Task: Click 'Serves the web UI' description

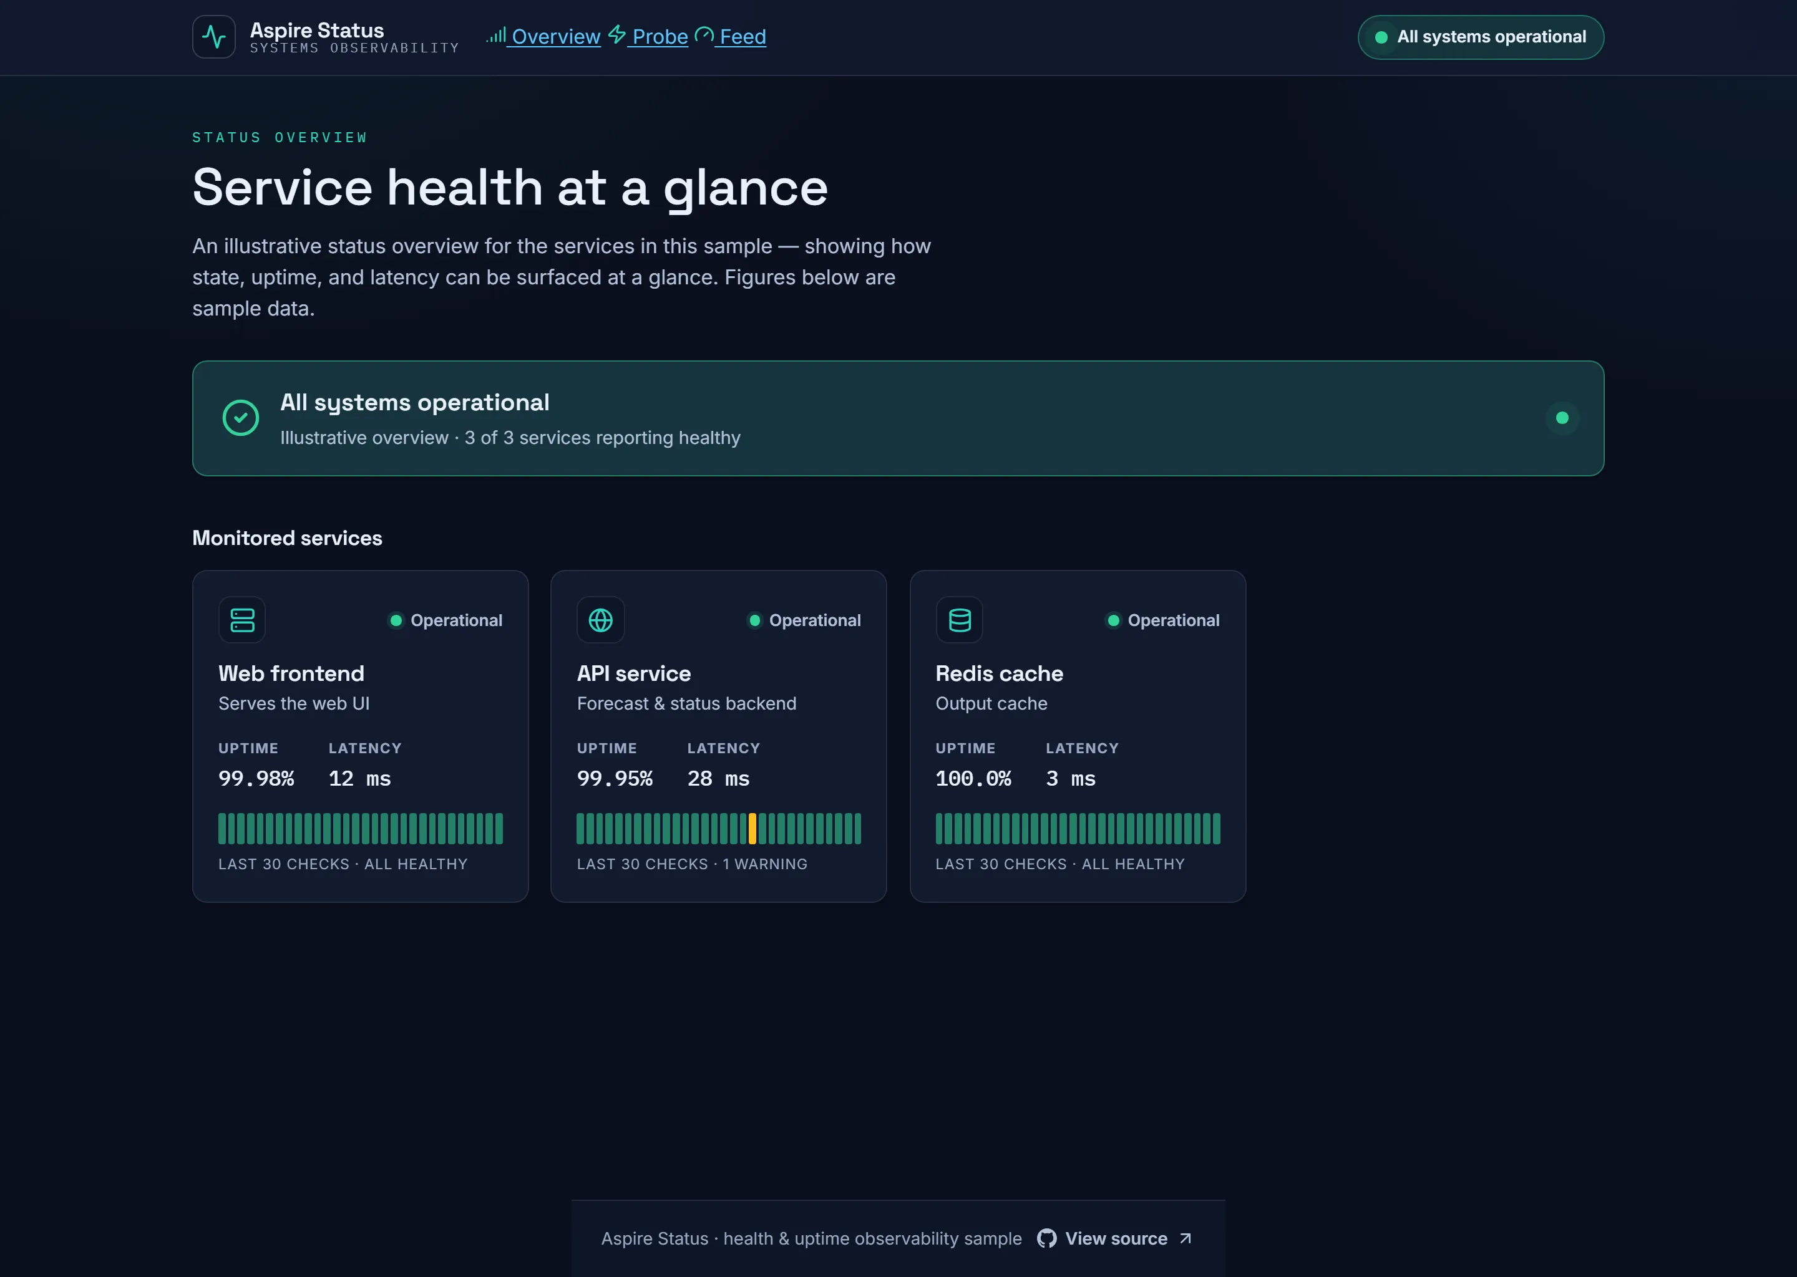Action: (x=295, y=704)
